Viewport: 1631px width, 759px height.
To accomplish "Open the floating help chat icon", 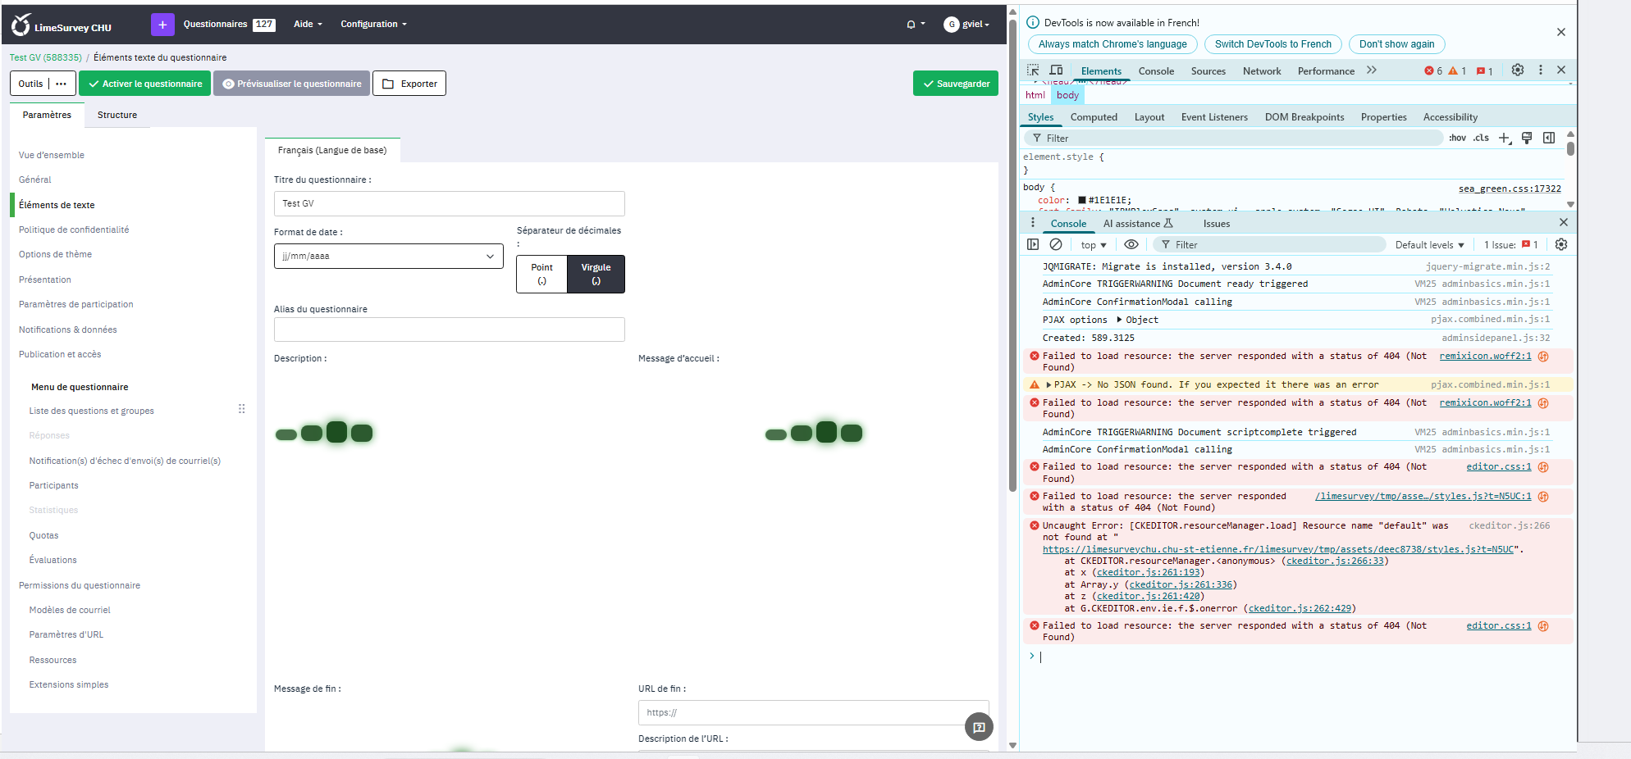I will (x=979, y=727).
